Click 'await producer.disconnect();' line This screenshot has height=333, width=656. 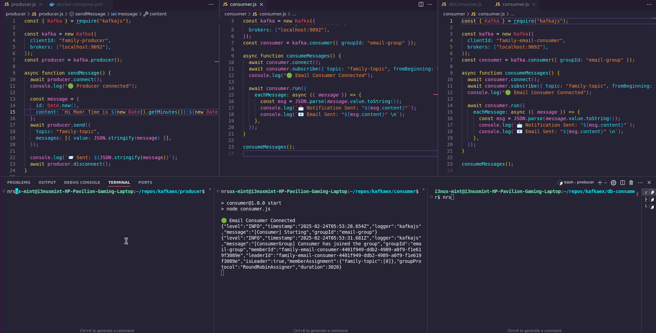pos(70,164)
